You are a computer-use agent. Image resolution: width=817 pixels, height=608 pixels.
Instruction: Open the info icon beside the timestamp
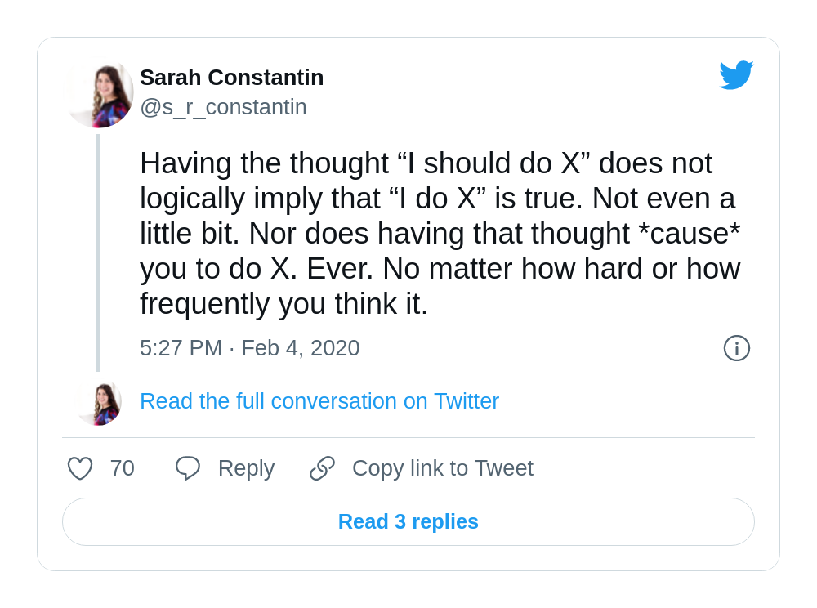(736, 348)
